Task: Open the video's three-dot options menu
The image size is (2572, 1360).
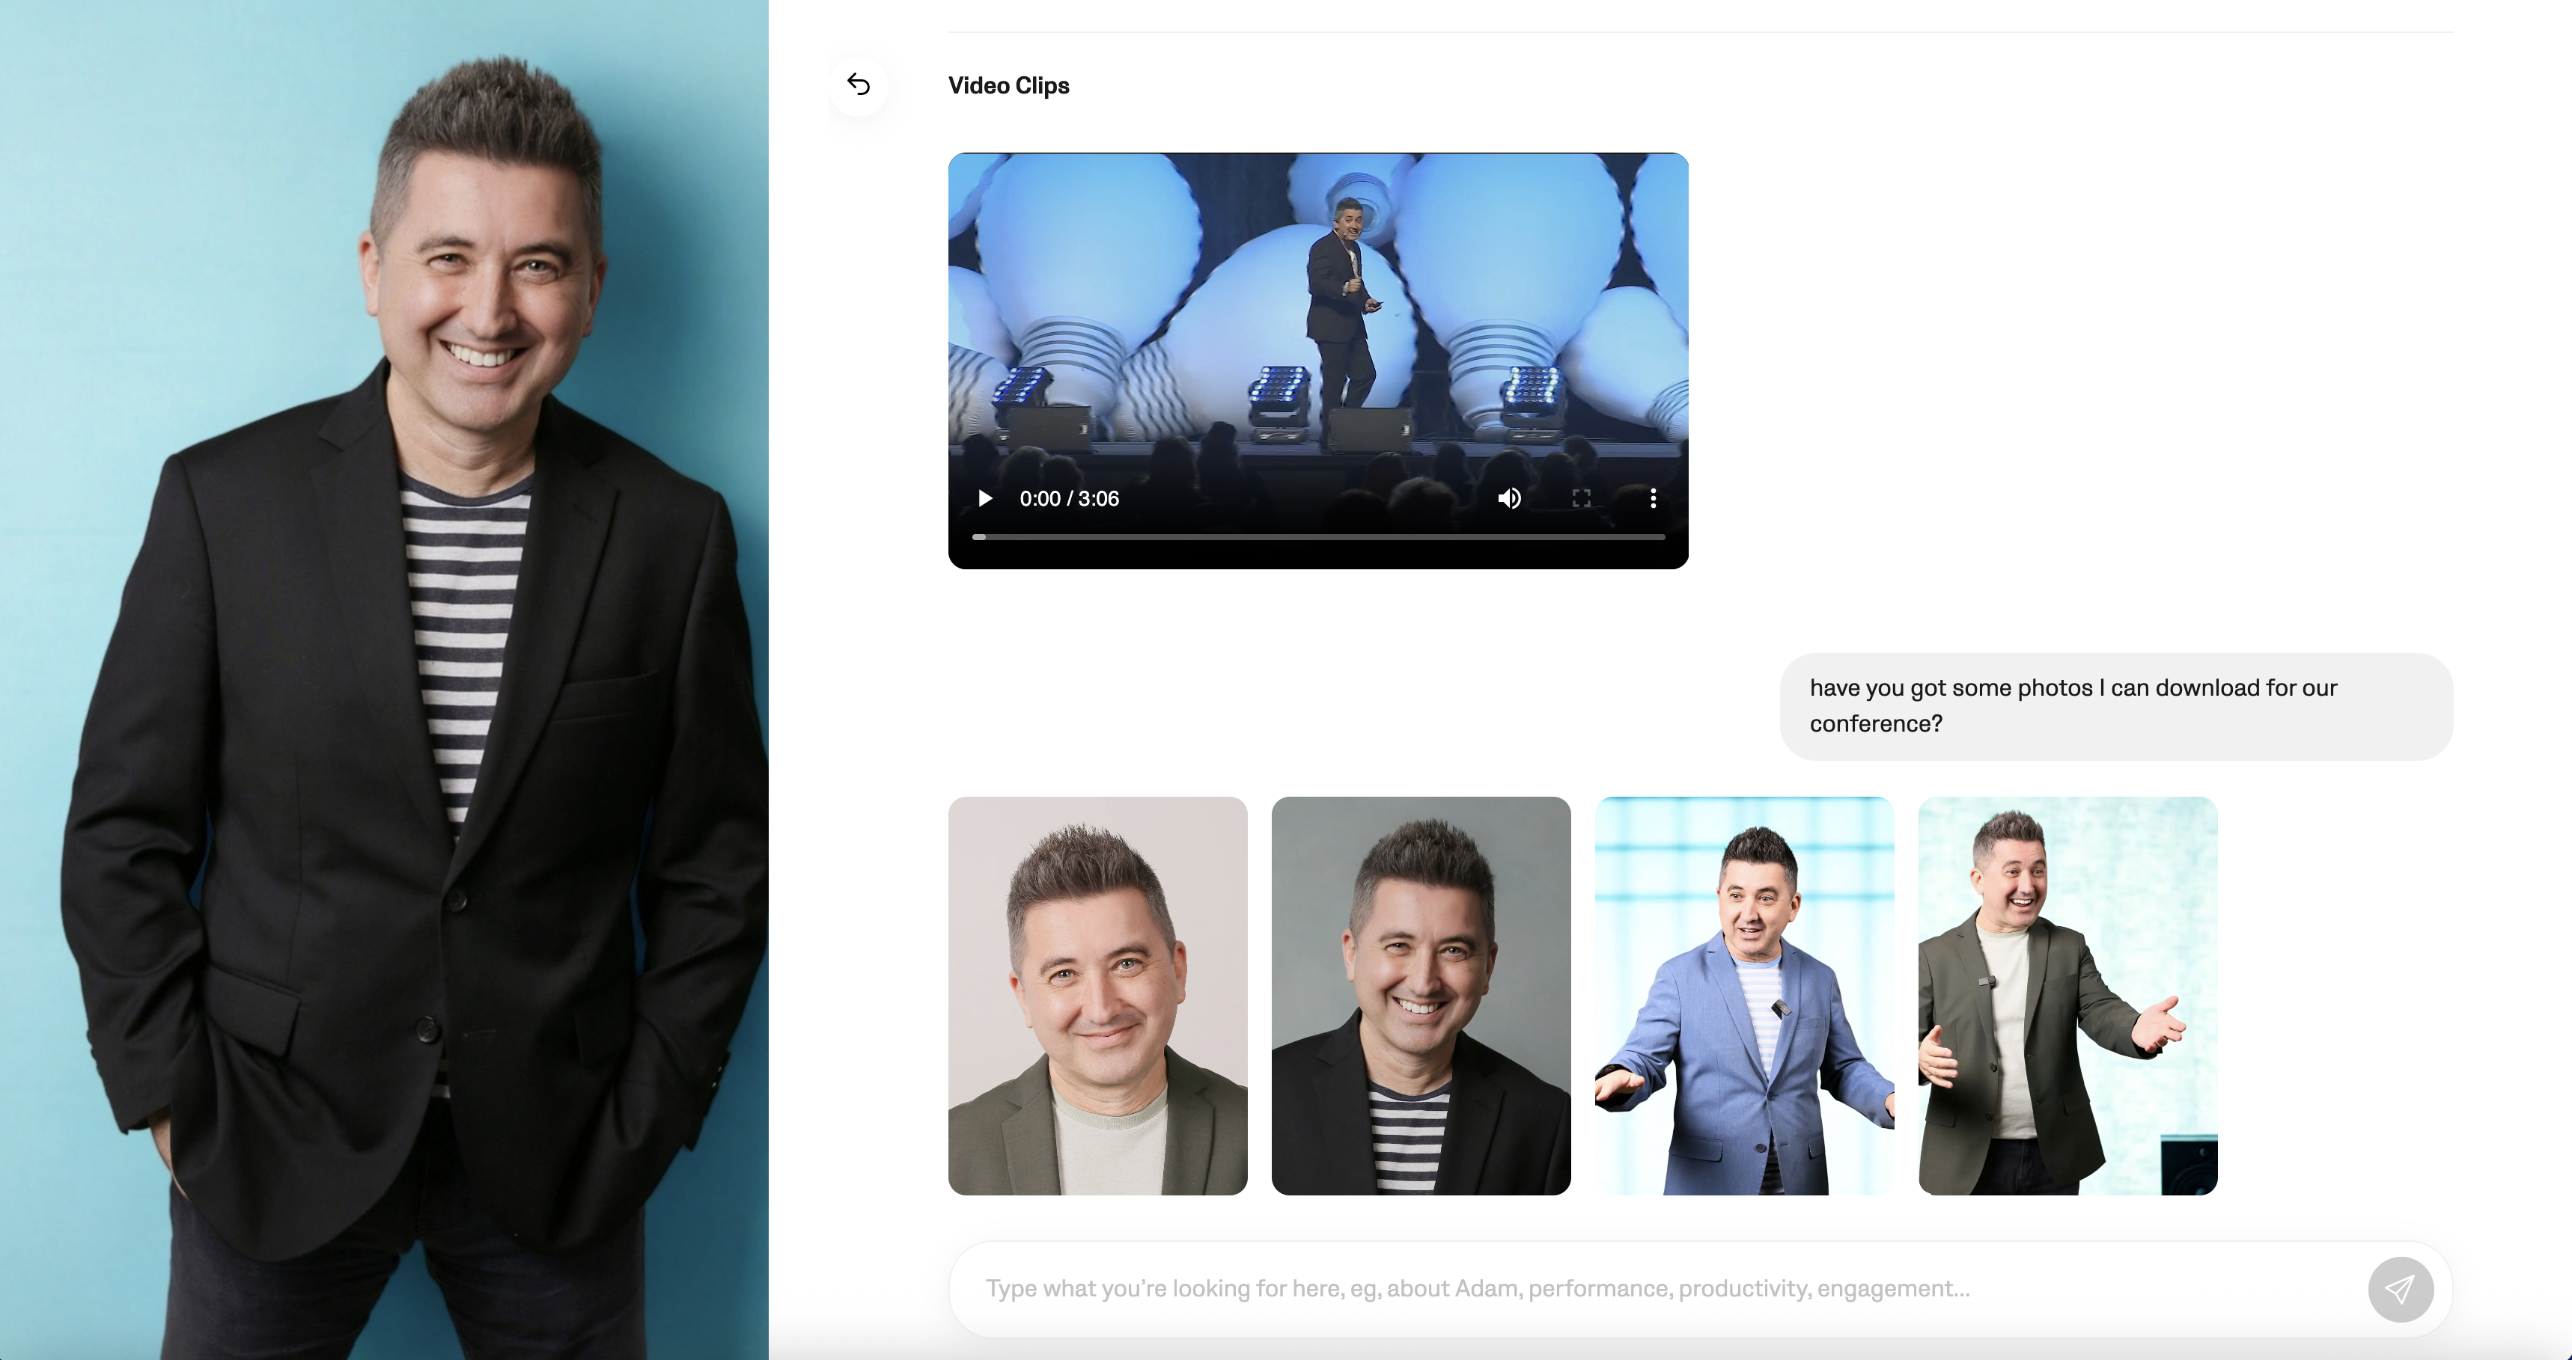Action: pyautogui.click(x=1654, y=498)
